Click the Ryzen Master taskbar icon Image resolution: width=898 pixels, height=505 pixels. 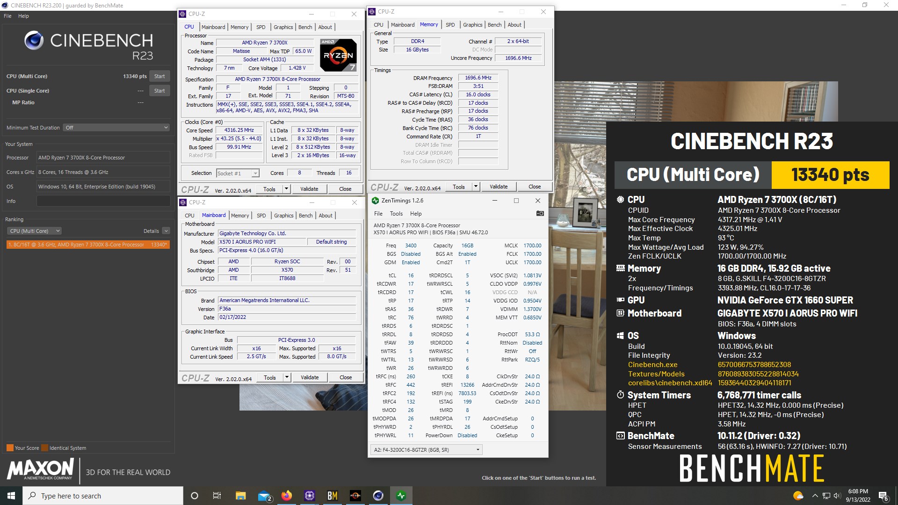tap(355, 496)
